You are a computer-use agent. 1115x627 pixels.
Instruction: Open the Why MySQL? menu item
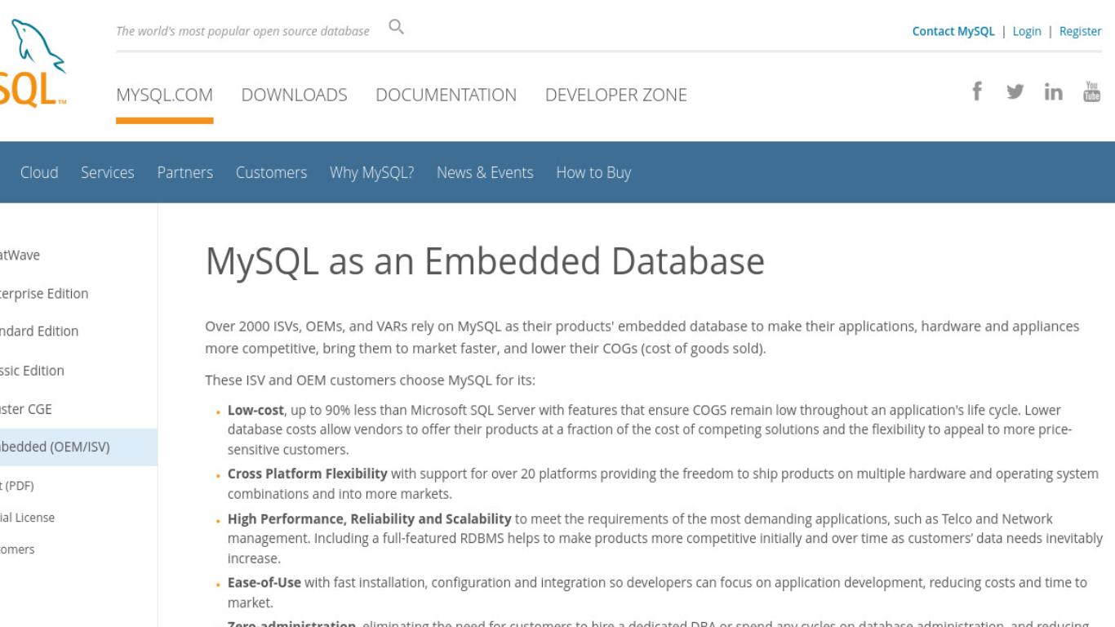(x=371, y=172)
